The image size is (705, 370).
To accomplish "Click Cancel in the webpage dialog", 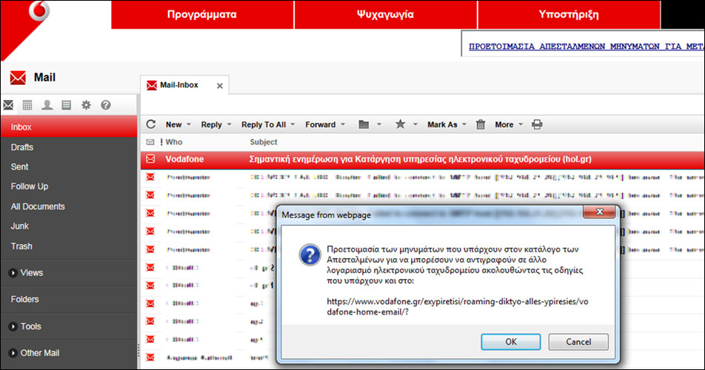I will (578, 342).
